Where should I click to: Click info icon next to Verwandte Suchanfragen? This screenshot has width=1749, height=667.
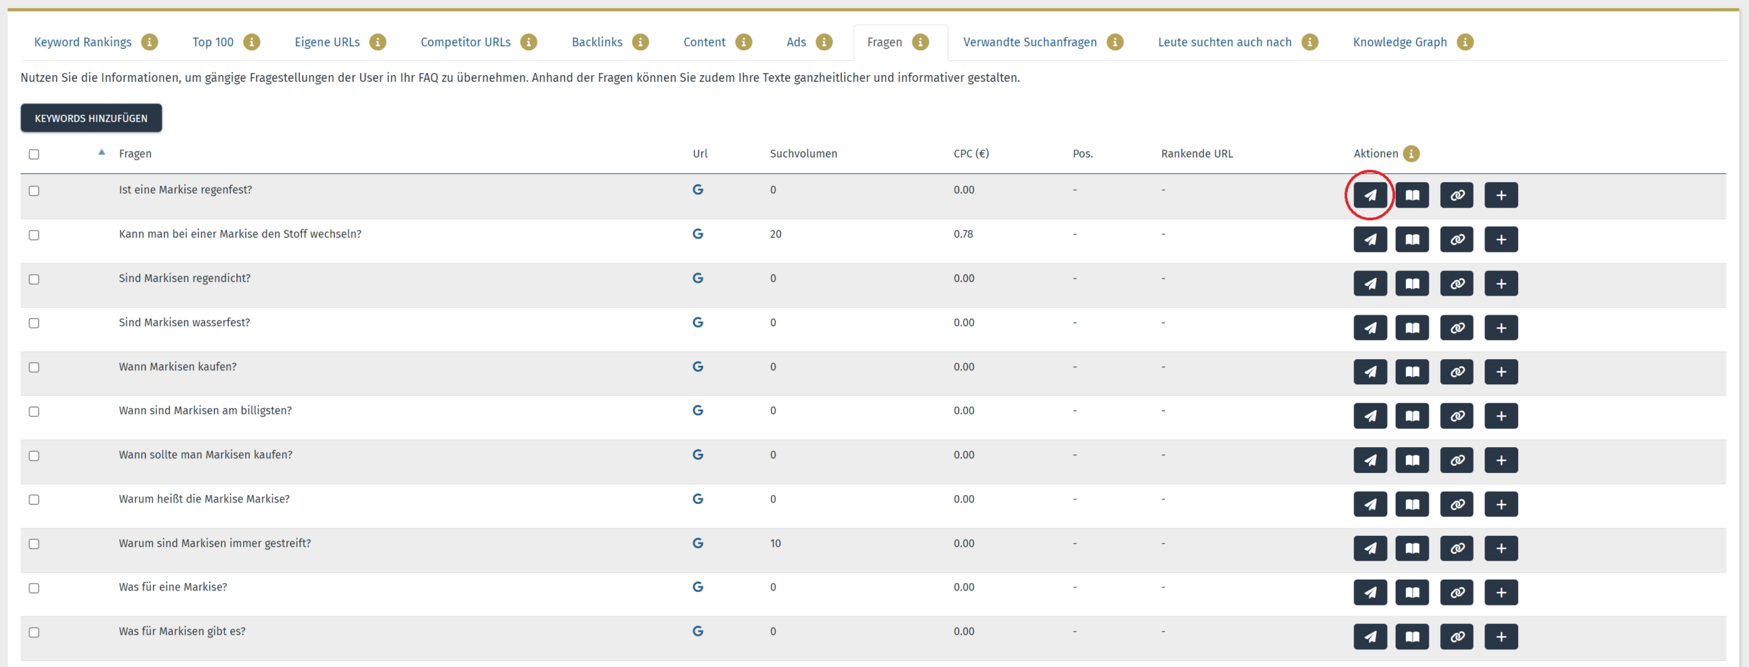pos(1115,42)
